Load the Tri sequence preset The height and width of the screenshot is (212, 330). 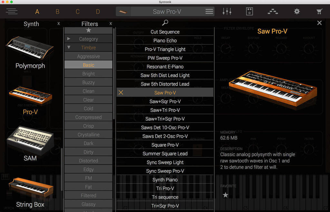click(165, 197)
